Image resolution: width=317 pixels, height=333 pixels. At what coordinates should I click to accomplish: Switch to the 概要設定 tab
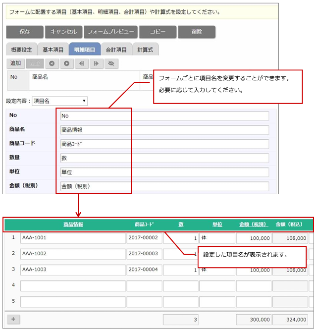click(21, 50)
